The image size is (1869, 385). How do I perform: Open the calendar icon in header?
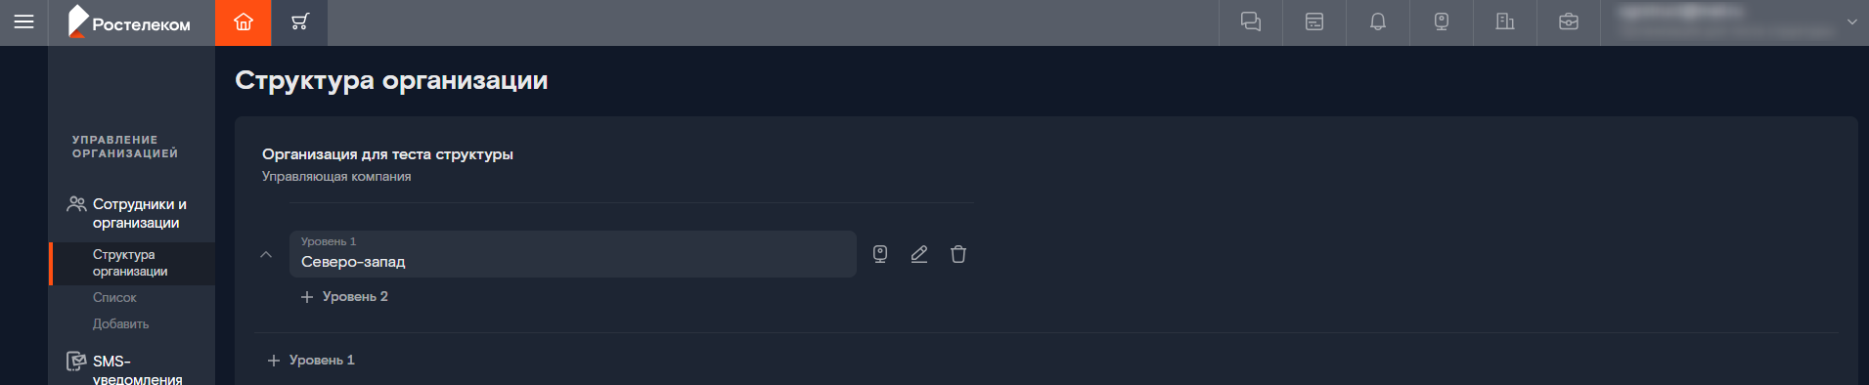coord(1314,22)
